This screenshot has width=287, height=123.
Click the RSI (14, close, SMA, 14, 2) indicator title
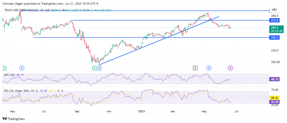[x=21, y=91]
